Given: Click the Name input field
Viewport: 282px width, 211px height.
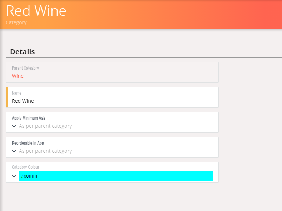Looking at the screenshot, I should point(112,97).
